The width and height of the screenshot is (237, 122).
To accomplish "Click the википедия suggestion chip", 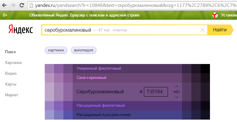I will coord(84,50).
